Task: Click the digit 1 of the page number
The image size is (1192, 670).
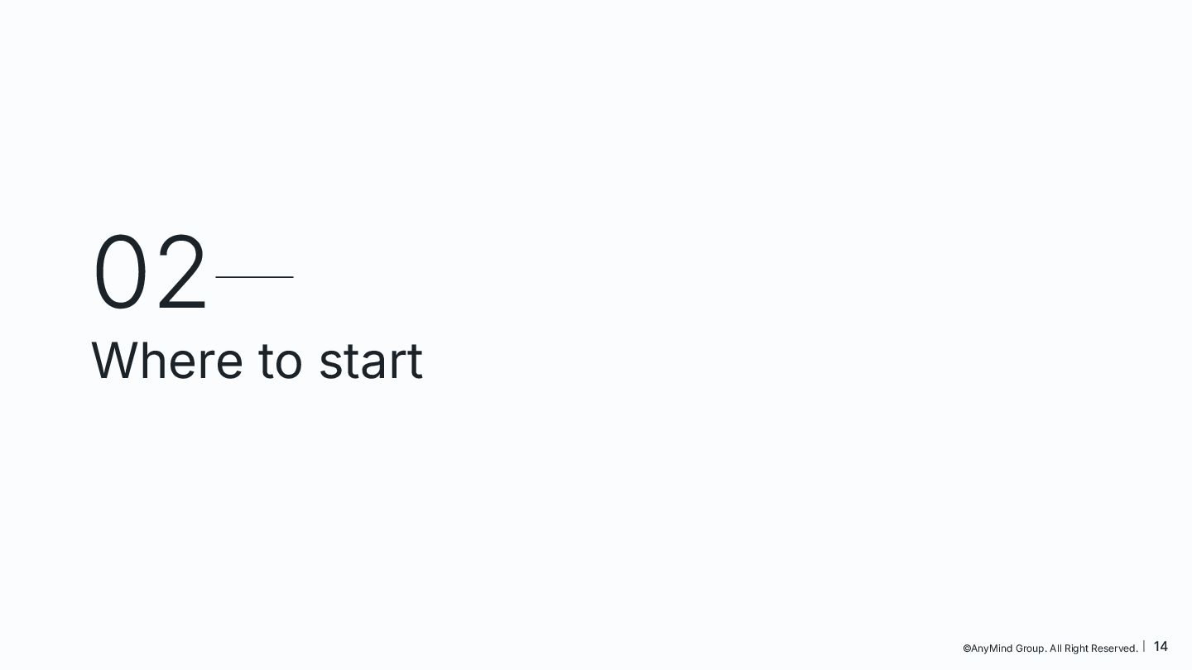Action: coord(1156,646)
